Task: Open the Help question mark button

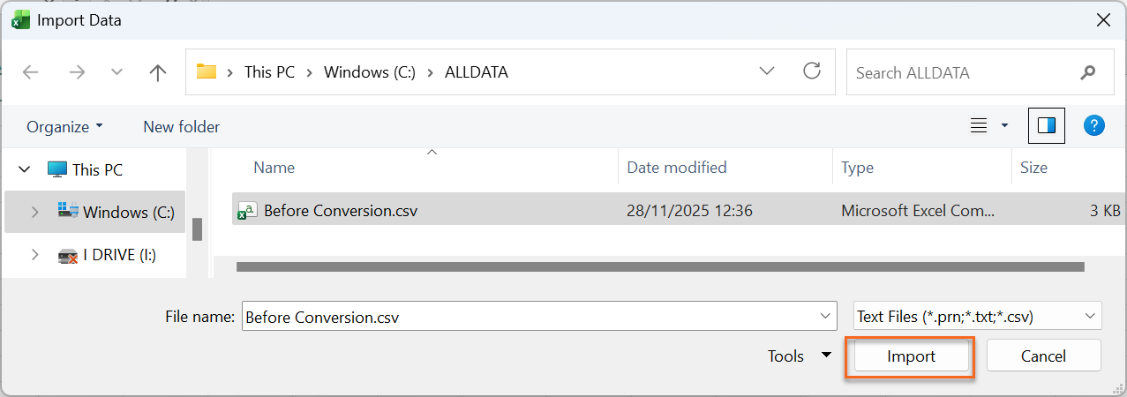Action: [x=1094, y=126]
